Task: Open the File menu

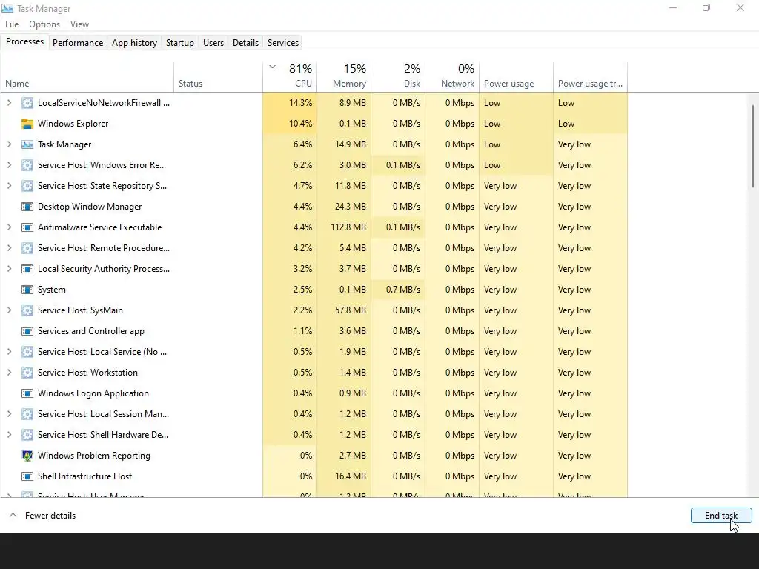Action: [x=12, y=24]
